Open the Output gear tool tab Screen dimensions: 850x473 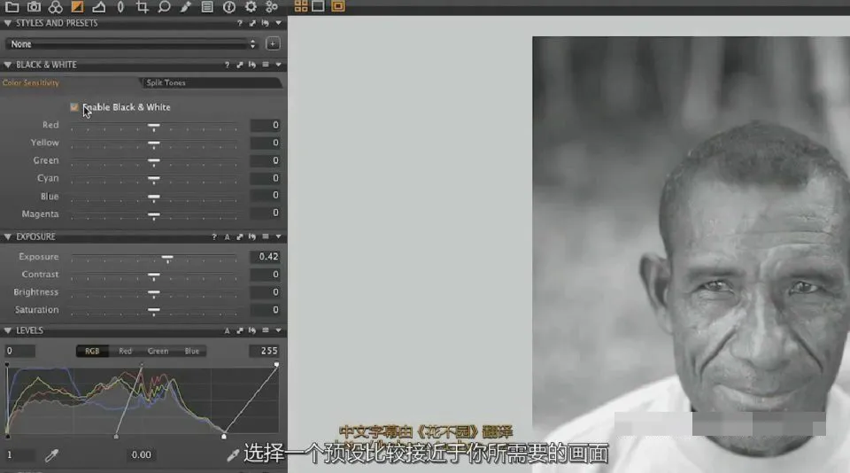pyautogui.click(x=251, y=6)
